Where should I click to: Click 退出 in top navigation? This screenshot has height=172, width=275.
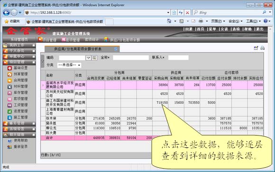click(260, 29)
